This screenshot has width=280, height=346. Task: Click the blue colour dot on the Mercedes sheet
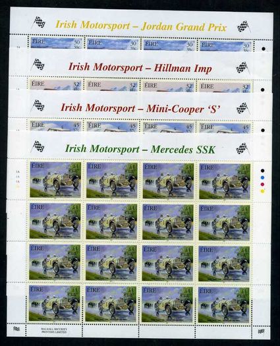tap(262, 177)
